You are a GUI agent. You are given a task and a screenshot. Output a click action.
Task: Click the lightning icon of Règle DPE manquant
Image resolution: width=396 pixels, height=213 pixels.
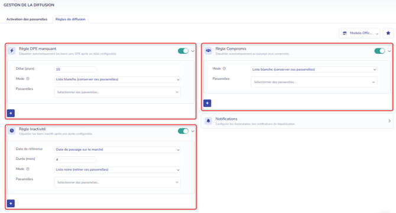[12, 51]
